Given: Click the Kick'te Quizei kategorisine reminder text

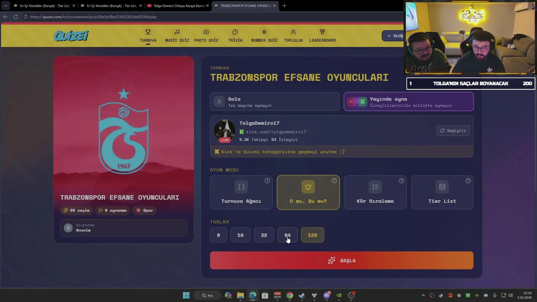Looking at the screenshot, I should coord(283,151).
